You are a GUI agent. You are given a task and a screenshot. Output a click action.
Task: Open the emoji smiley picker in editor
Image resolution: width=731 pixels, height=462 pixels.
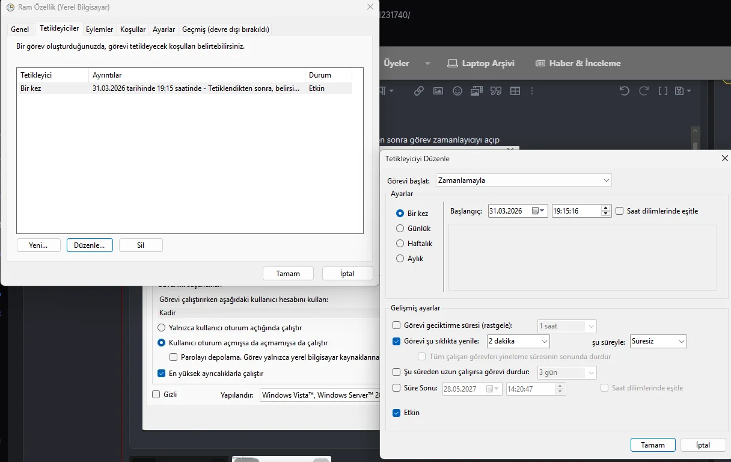click(457, 91)
